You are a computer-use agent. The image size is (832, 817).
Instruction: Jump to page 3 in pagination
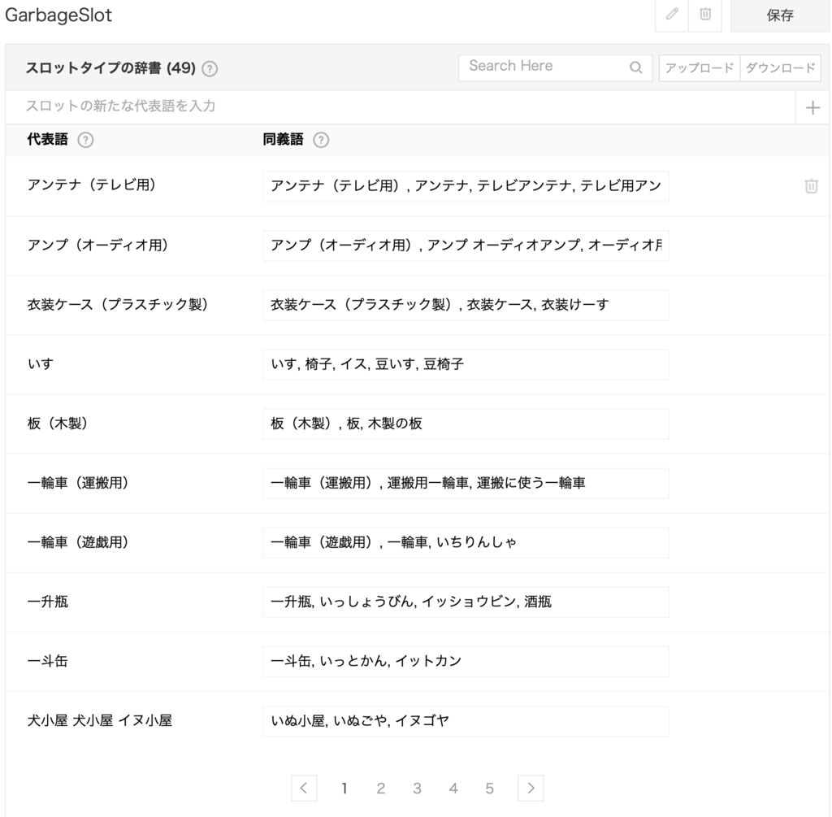coord(417,788)
